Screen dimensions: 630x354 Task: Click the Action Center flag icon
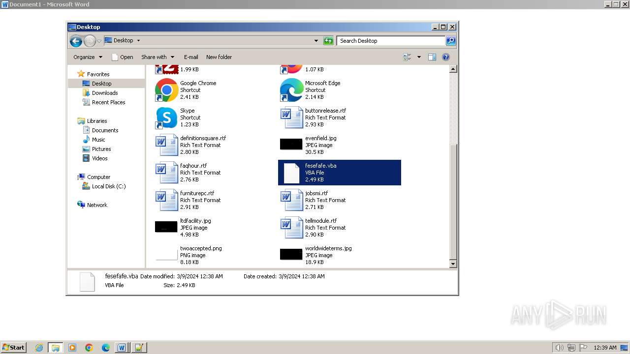tap(583, 348)
